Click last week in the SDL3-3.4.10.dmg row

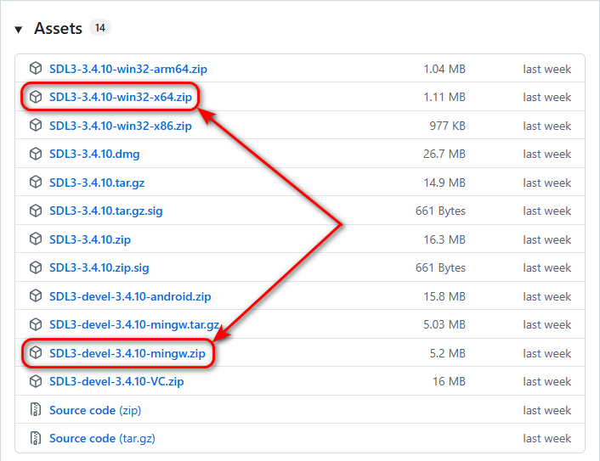point(546,154)
